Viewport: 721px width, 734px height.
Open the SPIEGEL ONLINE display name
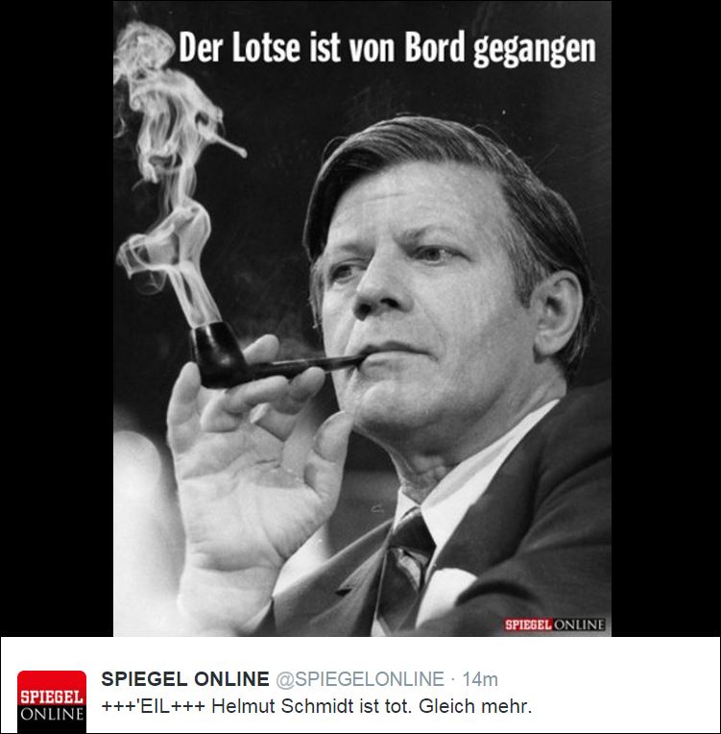[185, 679]
